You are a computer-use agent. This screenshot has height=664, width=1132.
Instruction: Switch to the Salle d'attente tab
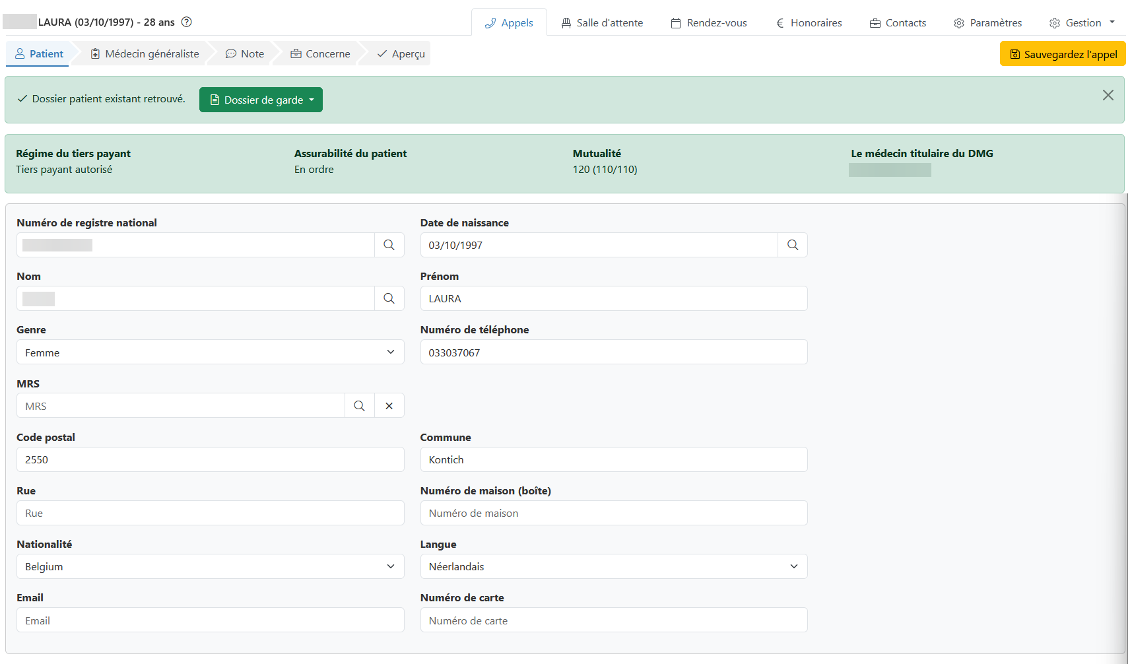pyautogui.click(x=602, y=22)
